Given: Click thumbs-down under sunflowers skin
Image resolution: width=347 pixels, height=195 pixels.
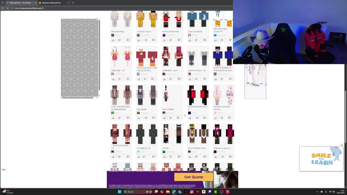Looking at the screenshot, I should (171, 79).
